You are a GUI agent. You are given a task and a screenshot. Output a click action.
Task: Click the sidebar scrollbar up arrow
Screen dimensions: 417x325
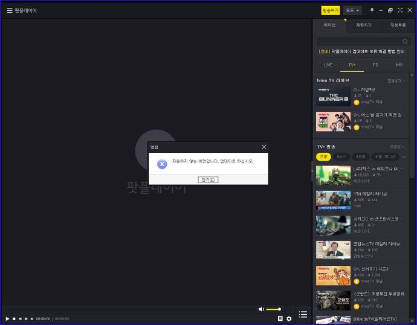point(412,75)
